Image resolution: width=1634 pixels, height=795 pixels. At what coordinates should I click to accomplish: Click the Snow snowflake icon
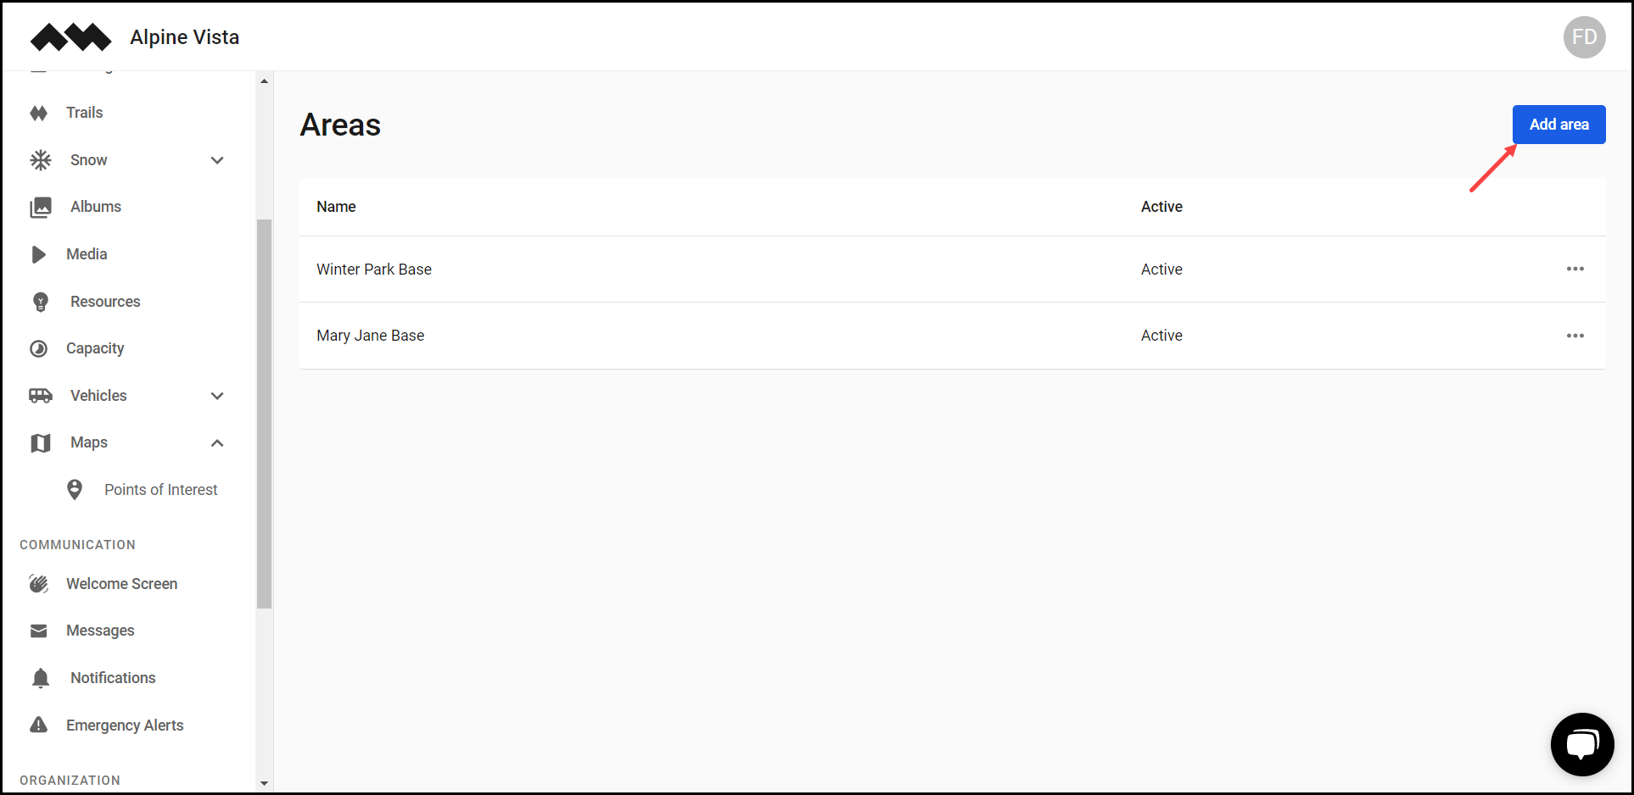pos(41,160)
